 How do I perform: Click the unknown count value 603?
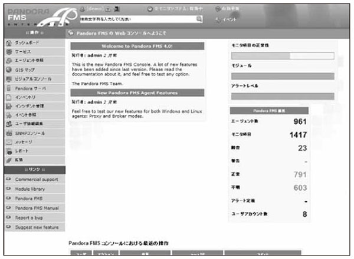300,188
